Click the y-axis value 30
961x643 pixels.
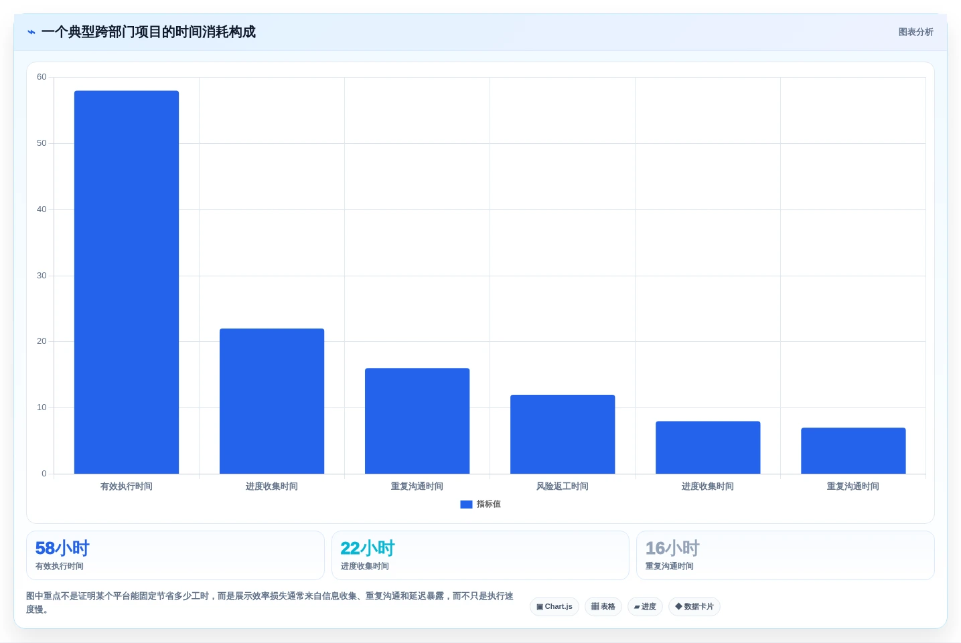click(x=42, y=276)
